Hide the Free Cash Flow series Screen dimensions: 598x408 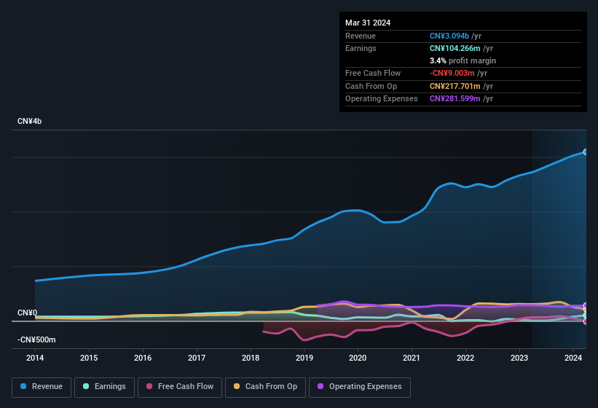180,386
